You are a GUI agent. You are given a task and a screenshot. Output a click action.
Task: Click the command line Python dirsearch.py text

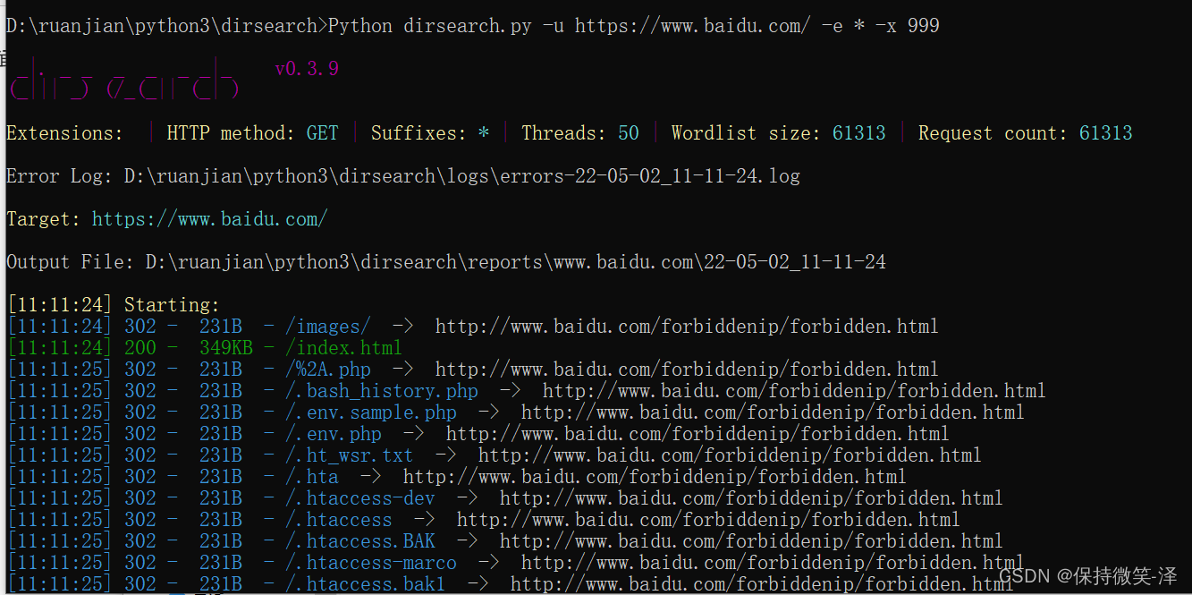pos(429,26)
